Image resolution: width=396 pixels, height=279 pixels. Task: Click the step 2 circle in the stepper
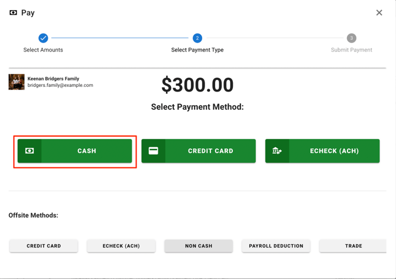coord(197,38)
